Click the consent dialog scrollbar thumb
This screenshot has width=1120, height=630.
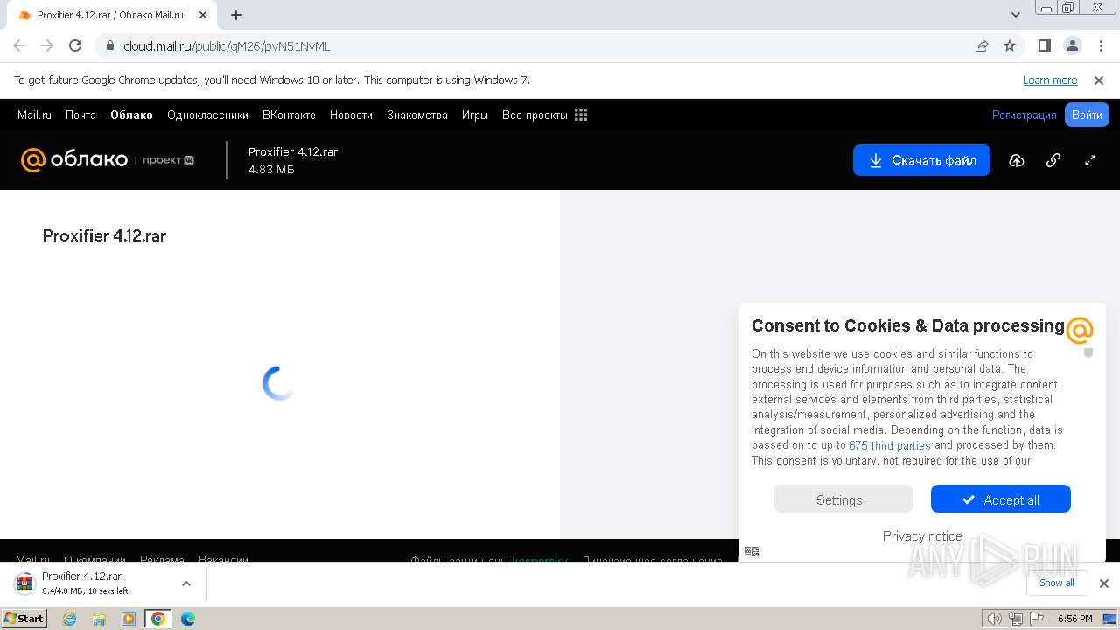tap(1088, 353)
